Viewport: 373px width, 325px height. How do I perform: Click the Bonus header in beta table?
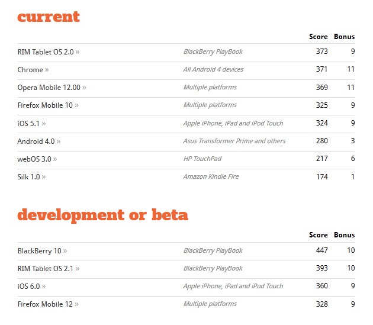[344, 235]
